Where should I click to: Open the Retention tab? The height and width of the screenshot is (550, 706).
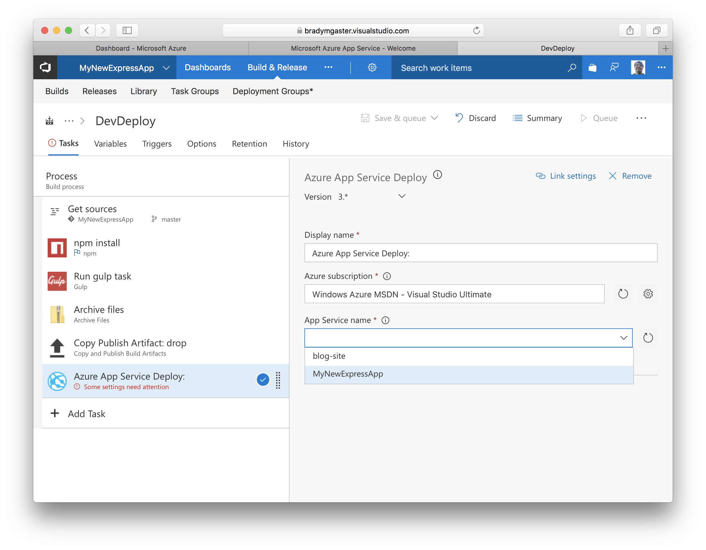[x=249, y=144]
